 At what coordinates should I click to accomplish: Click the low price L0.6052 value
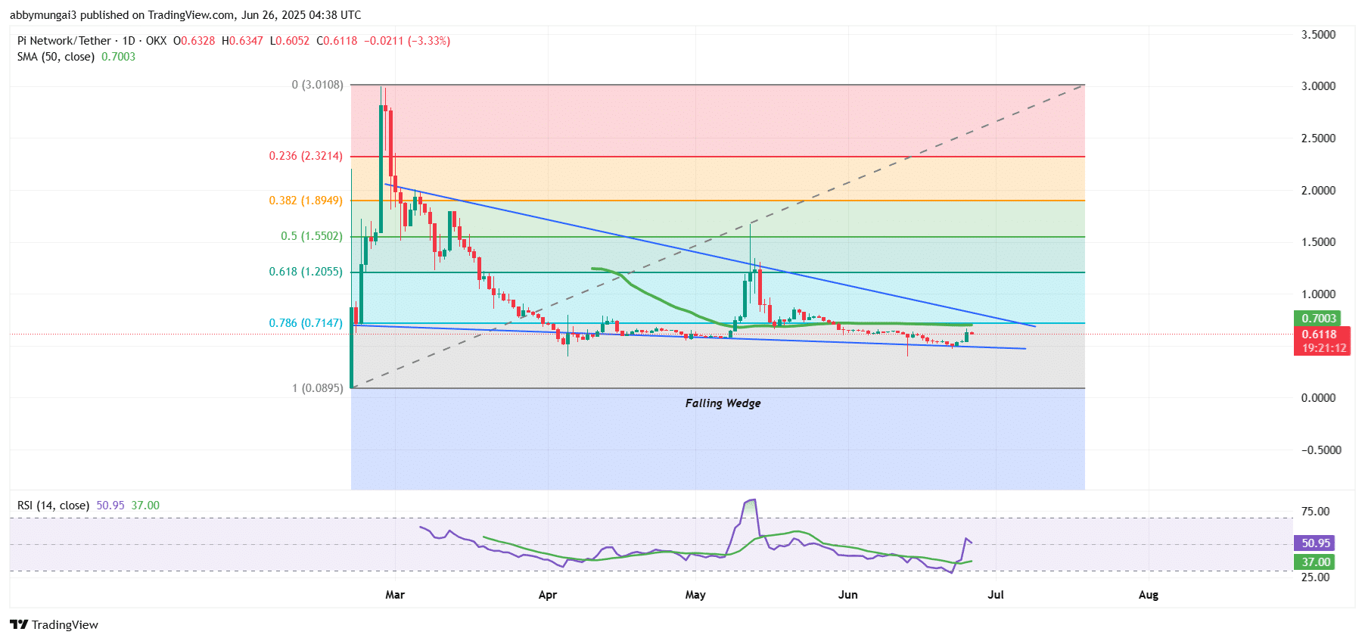click(290, 41)
